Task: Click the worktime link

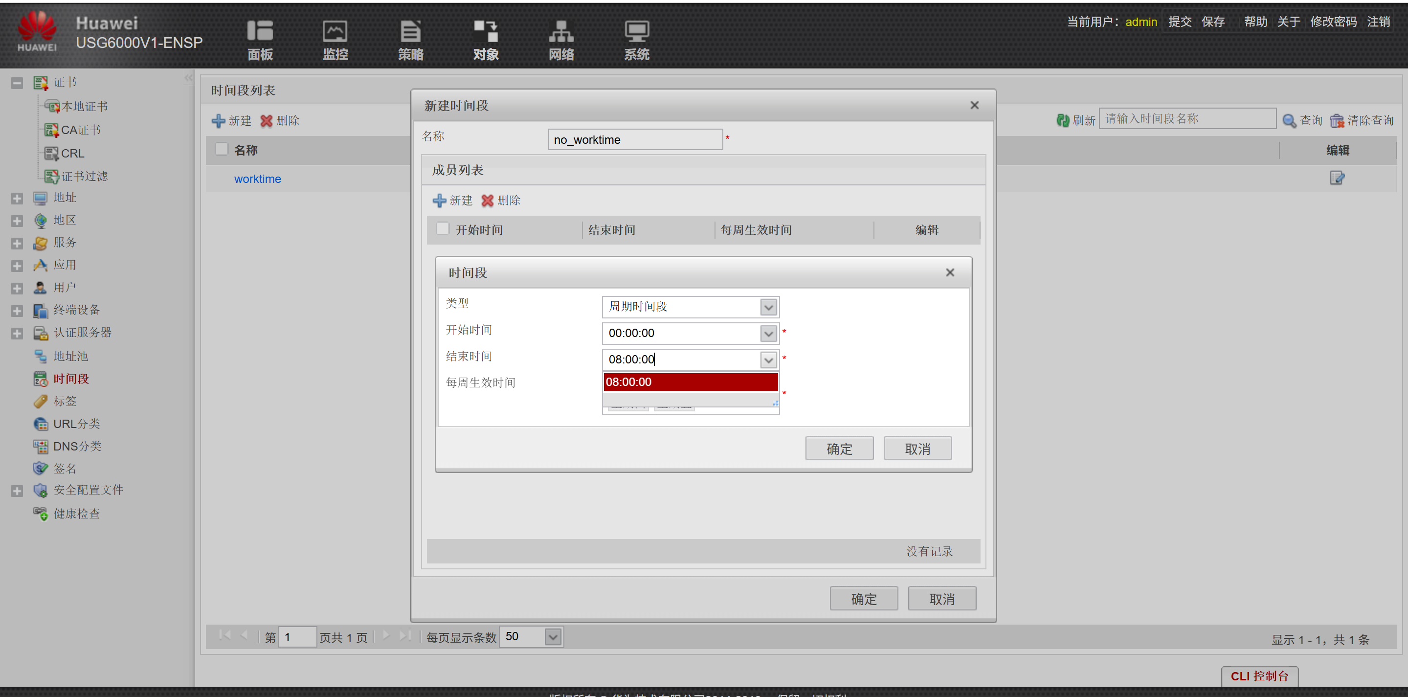Action: [x=257, y=179]
